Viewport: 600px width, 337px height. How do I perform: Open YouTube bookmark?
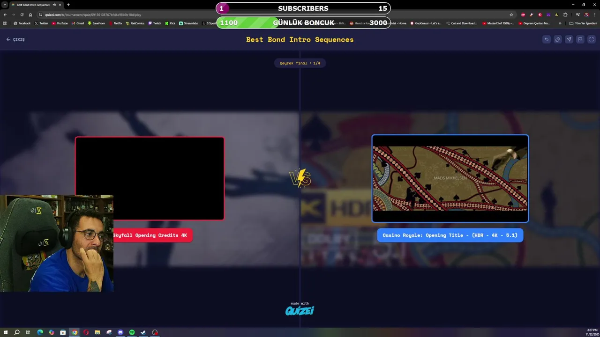click(x=60, y=23)
